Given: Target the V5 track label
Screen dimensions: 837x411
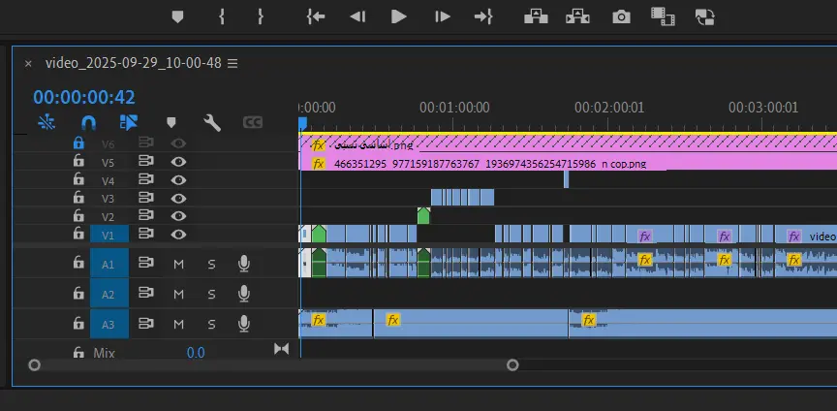Looking at the screenshot, I should 108,163.
